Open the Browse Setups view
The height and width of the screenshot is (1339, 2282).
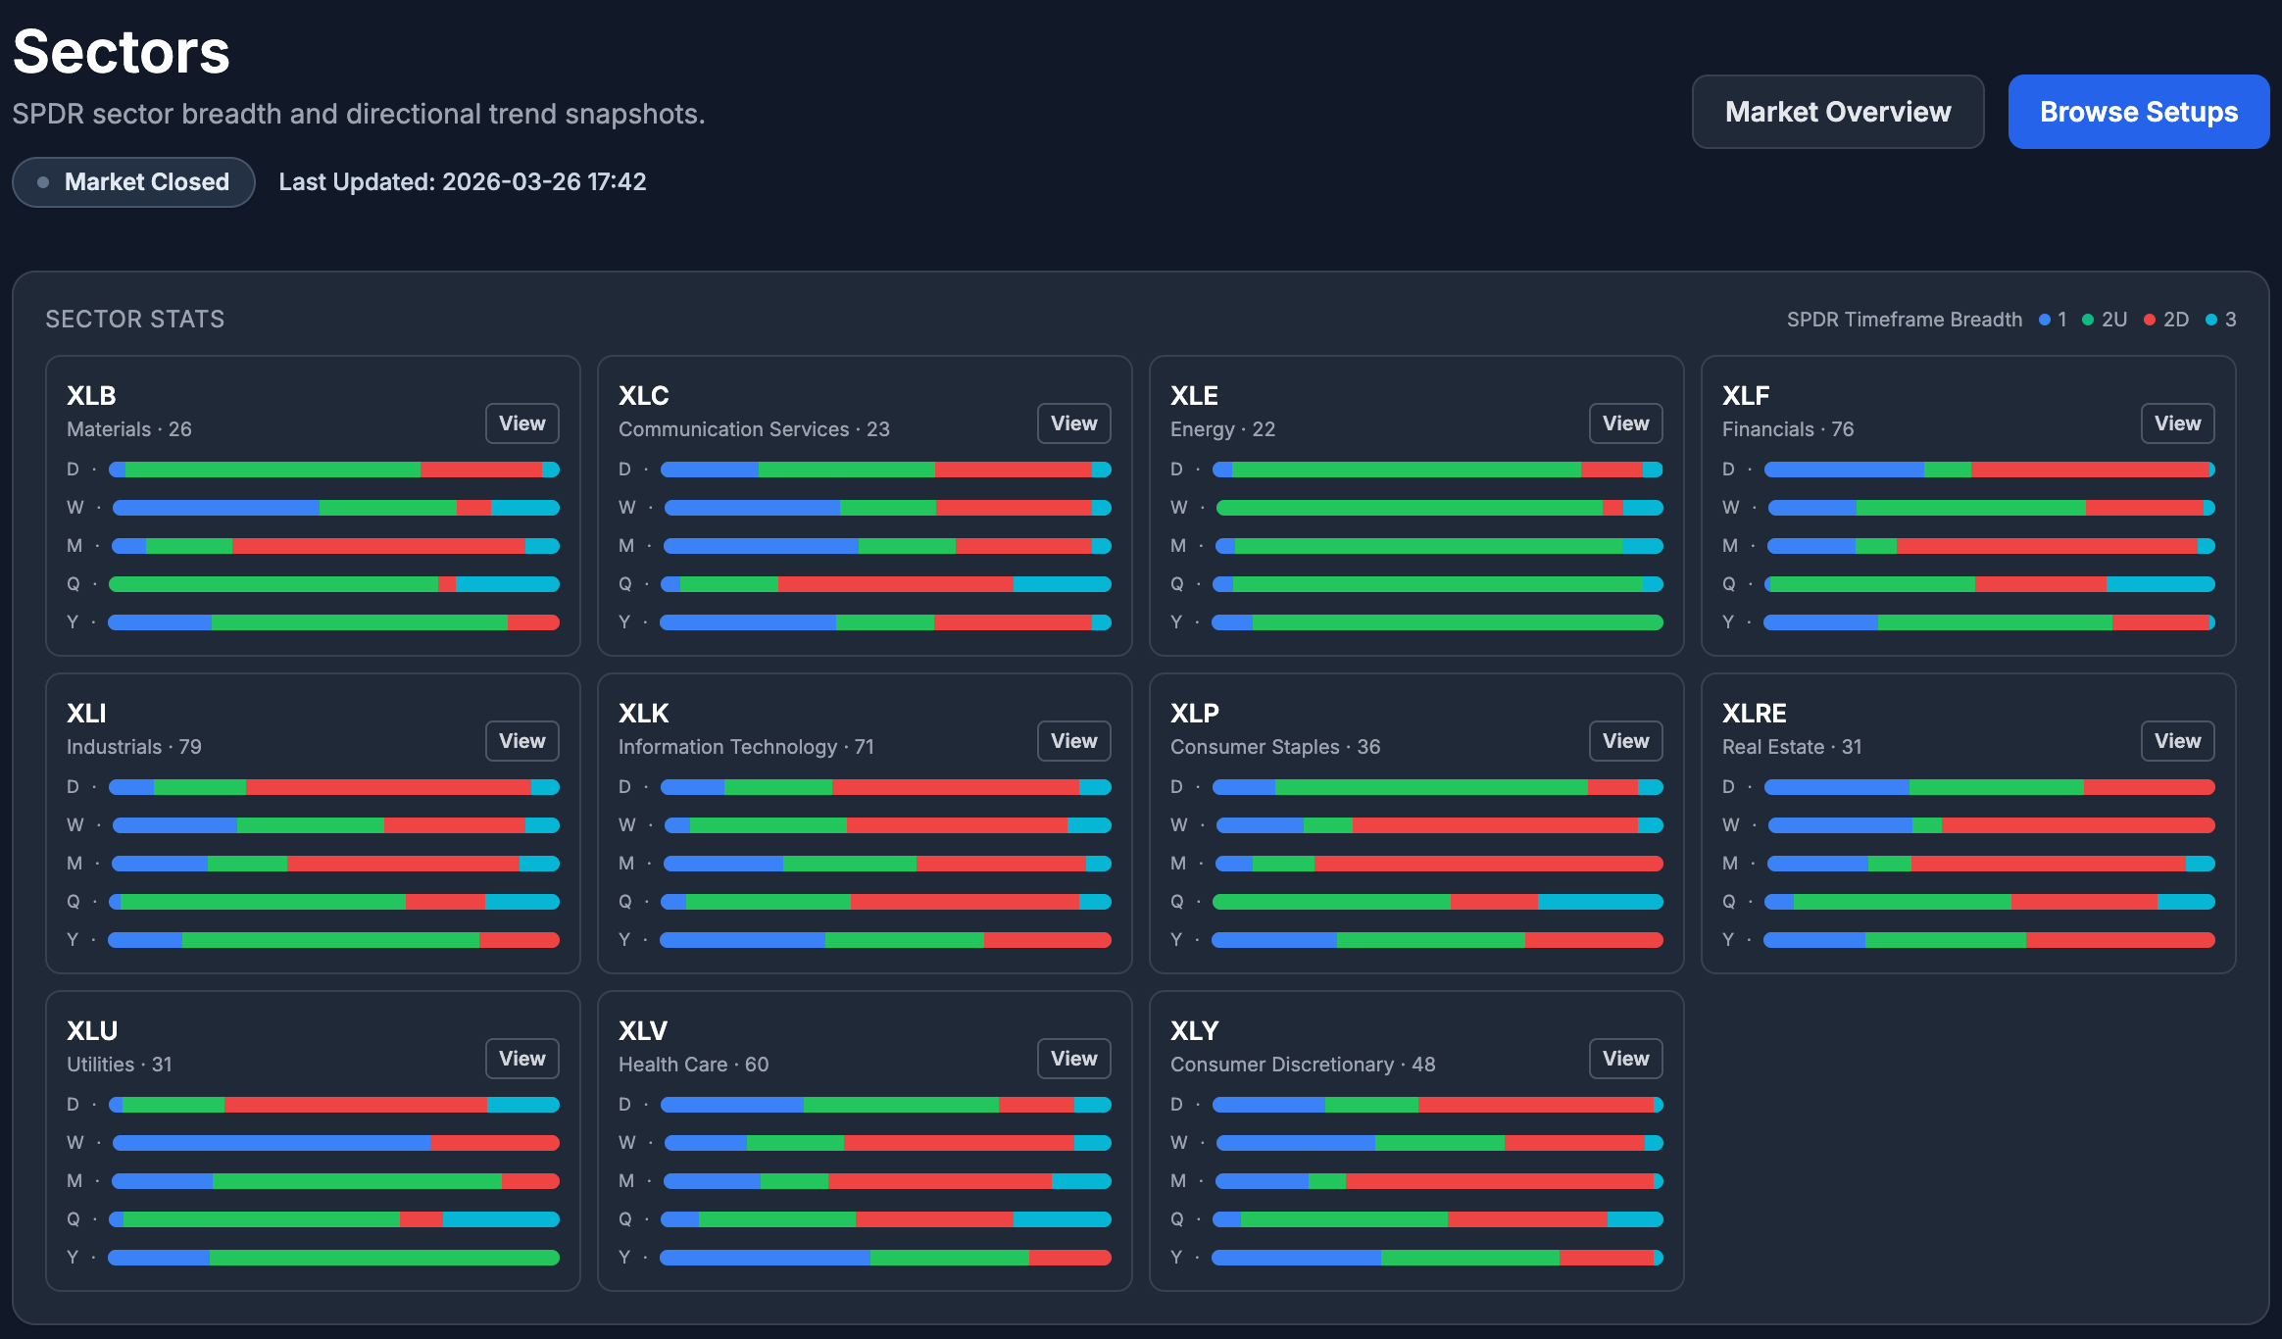(2139, 112)
